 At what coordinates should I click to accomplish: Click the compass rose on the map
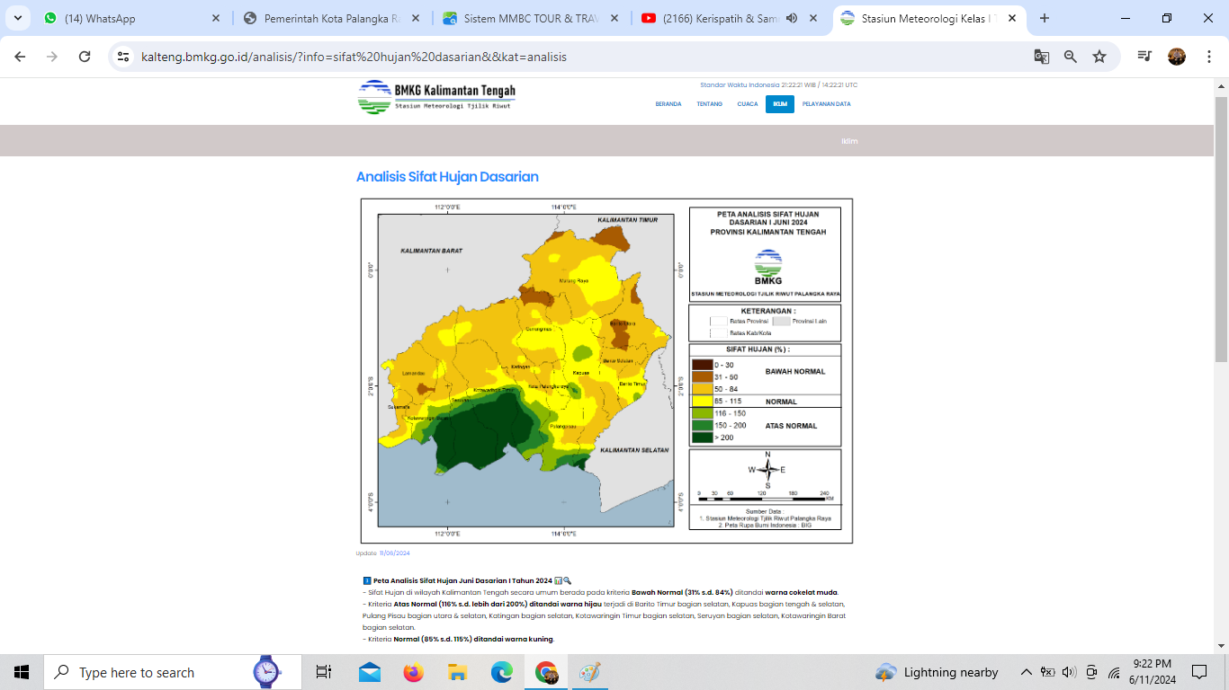(767, 470)
